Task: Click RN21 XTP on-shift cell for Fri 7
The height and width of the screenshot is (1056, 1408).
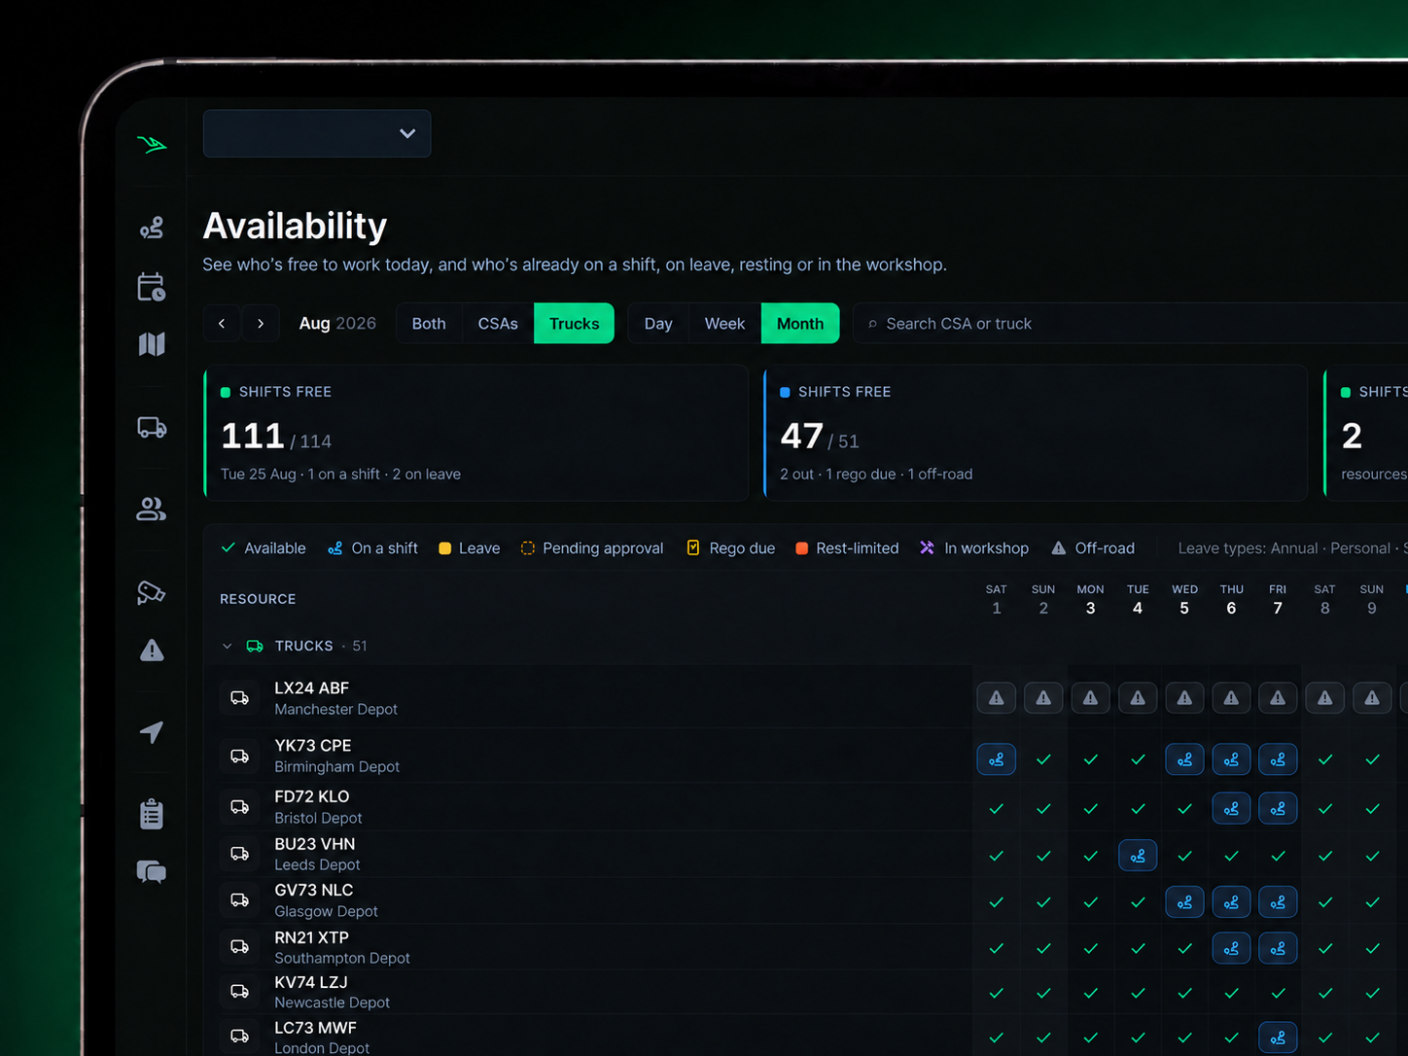Action: (1278, 948)
